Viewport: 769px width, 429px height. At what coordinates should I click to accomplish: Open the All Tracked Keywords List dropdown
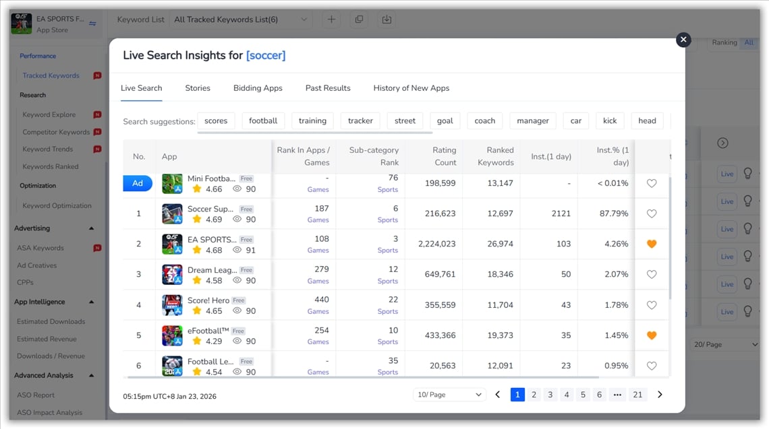239,20
